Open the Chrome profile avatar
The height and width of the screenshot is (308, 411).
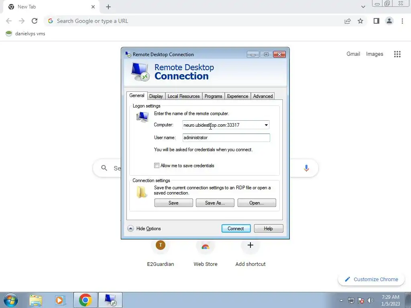389,21
